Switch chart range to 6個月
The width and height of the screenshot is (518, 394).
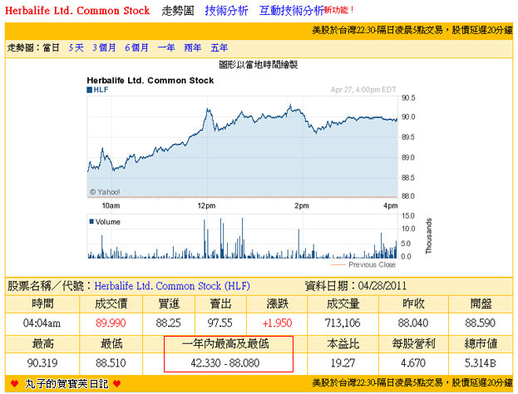tap(136, 48)
